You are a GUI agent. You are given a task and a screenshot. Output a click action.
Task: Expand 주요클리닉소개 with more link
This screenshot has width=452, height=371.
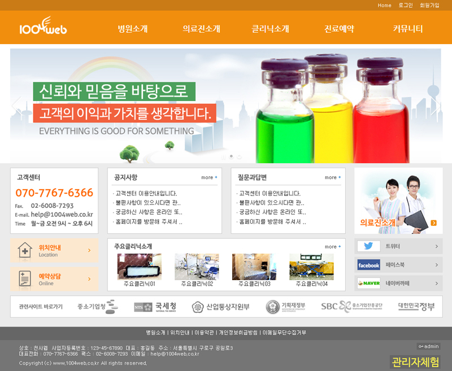pyautogui.click(x=333, y=247)
